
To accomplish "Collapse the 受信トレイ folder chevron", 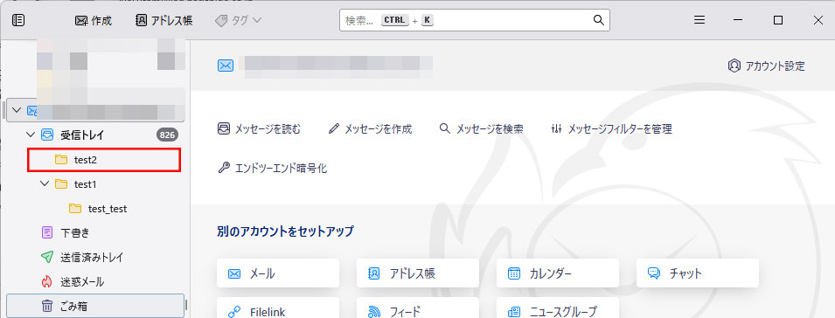I will (30, 135).
